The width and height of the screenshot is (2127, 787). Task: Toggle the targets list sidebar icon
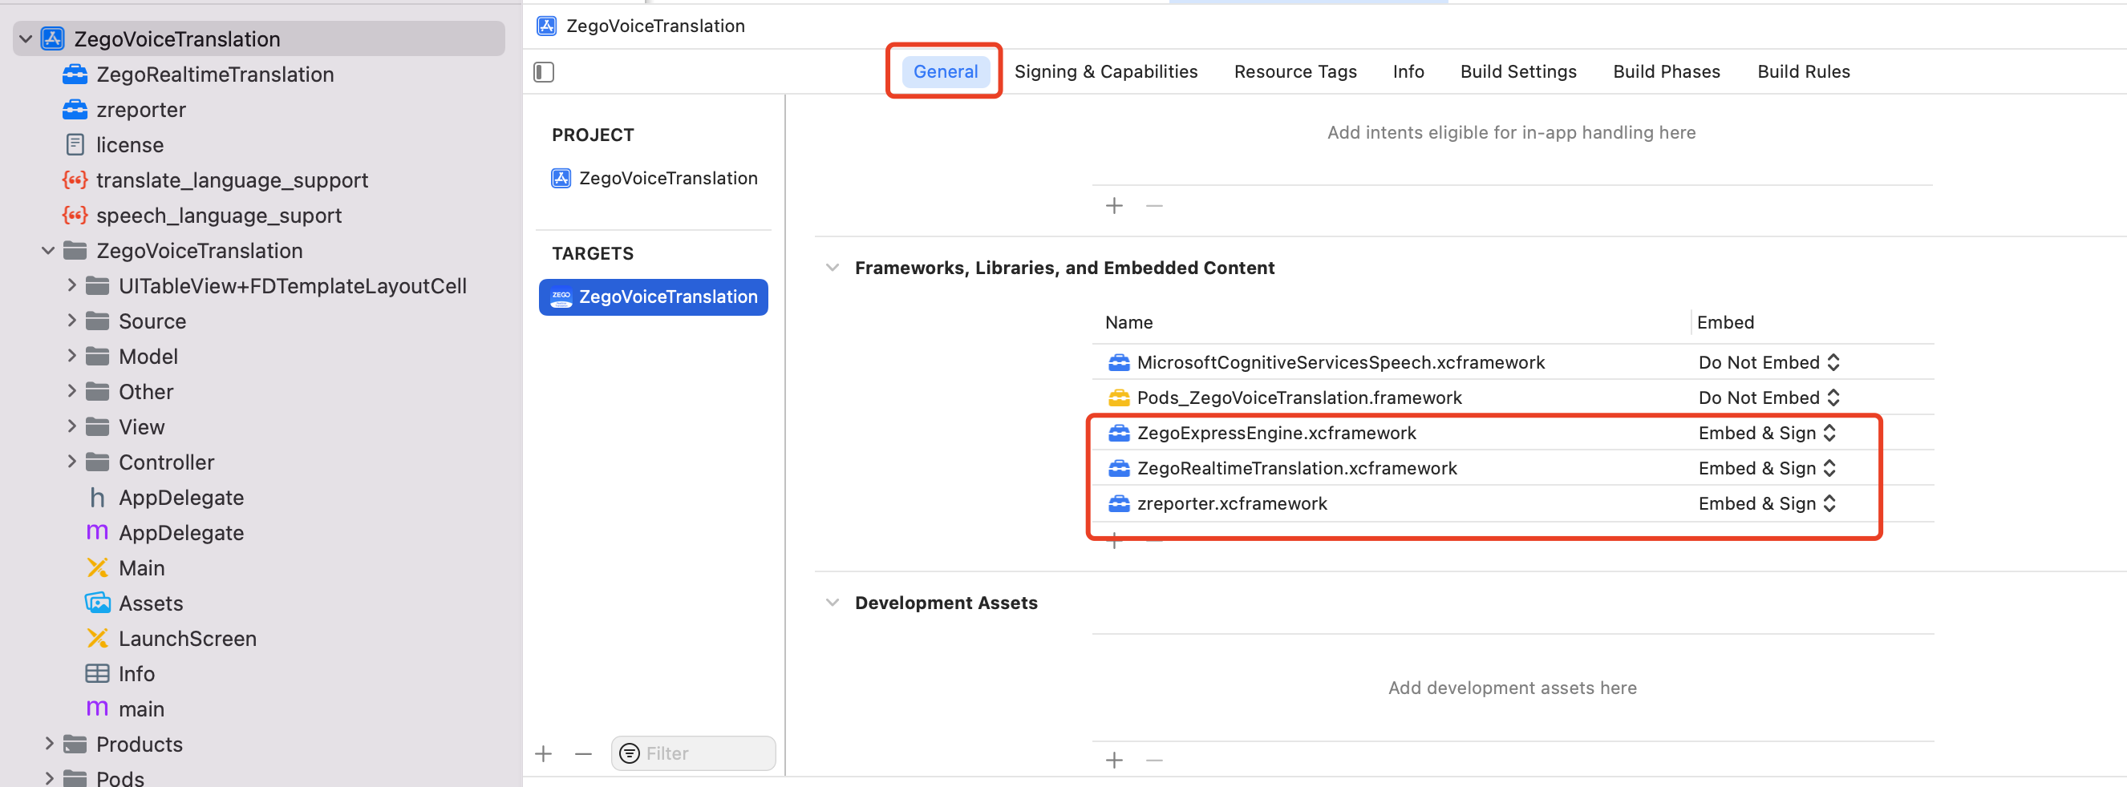pos(543,72)
